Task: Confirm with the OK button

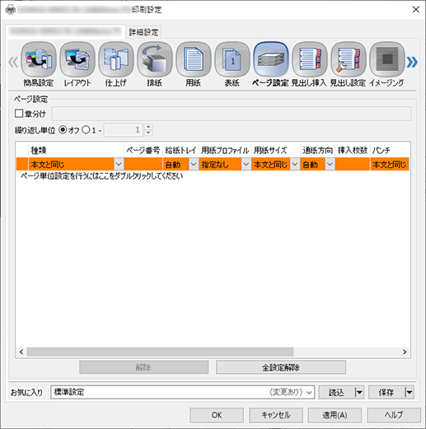Action: (x=217, y=415)
